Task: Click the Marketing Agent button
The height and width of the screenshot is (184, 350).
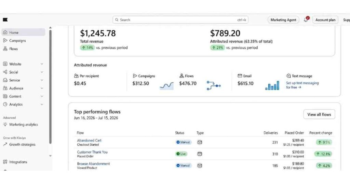Action: [x=283, y=19]
